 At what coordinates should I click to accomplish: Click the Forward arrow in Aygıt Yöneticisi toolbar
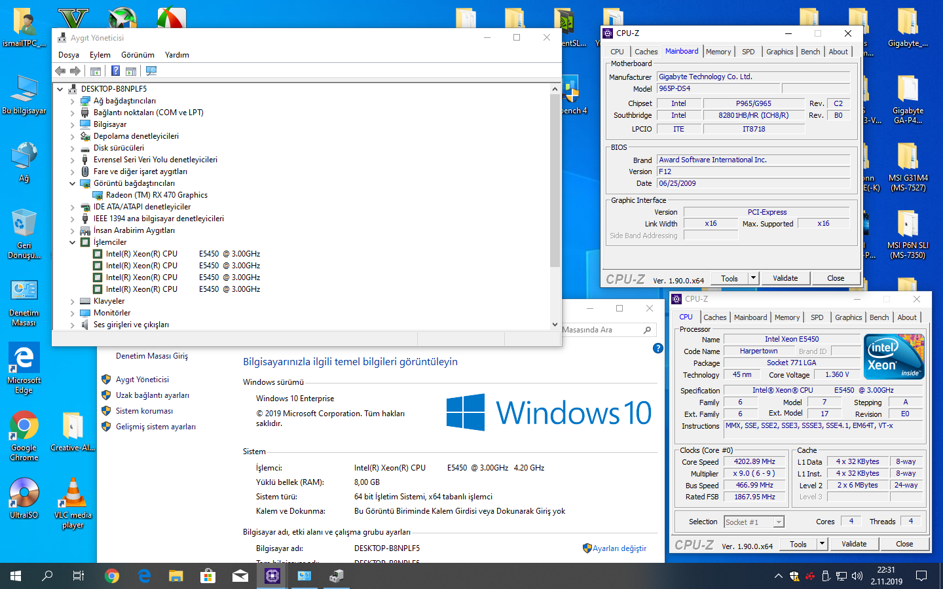pos(75,71)
